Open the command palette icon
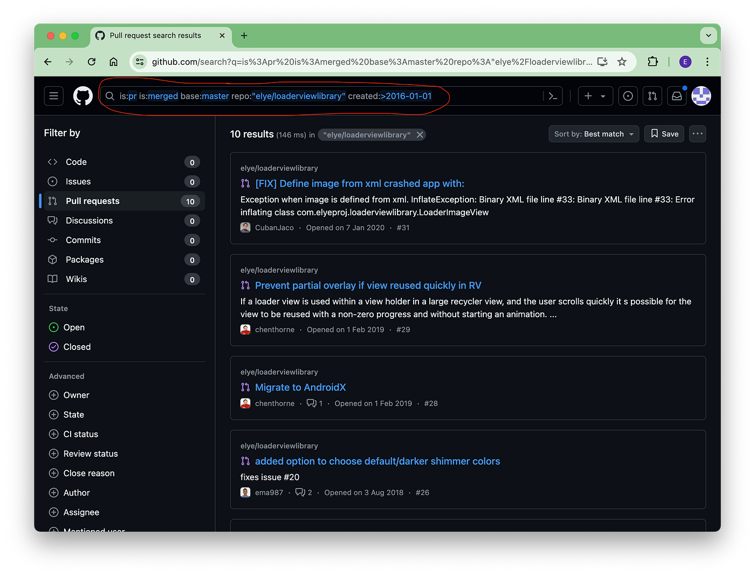The image size is (755, 577). tap(553, 96)
